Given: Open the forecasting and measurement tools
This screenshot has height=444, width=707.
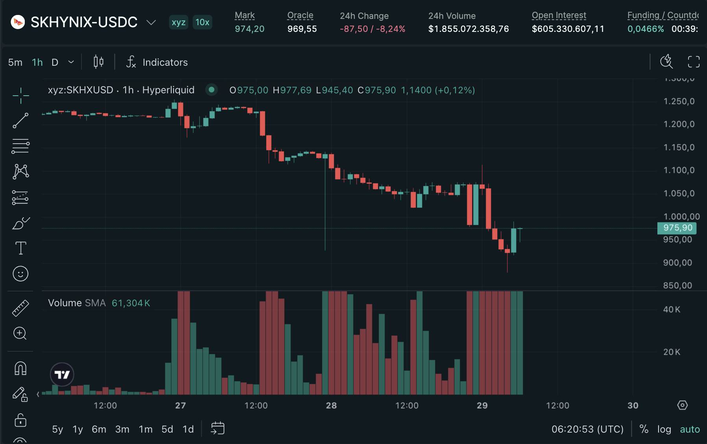Looking at the screenshot, I should tap(20, 197).
